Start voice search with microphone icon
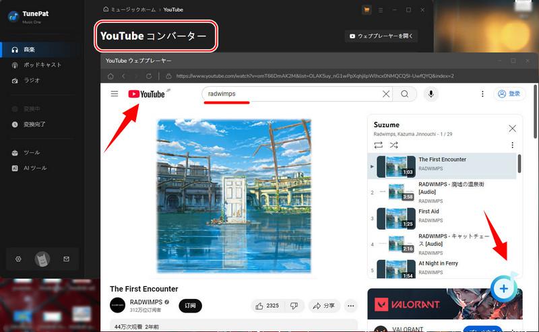Image resolution: width=539 pixels, height=332 pixels. pos(431,94)
